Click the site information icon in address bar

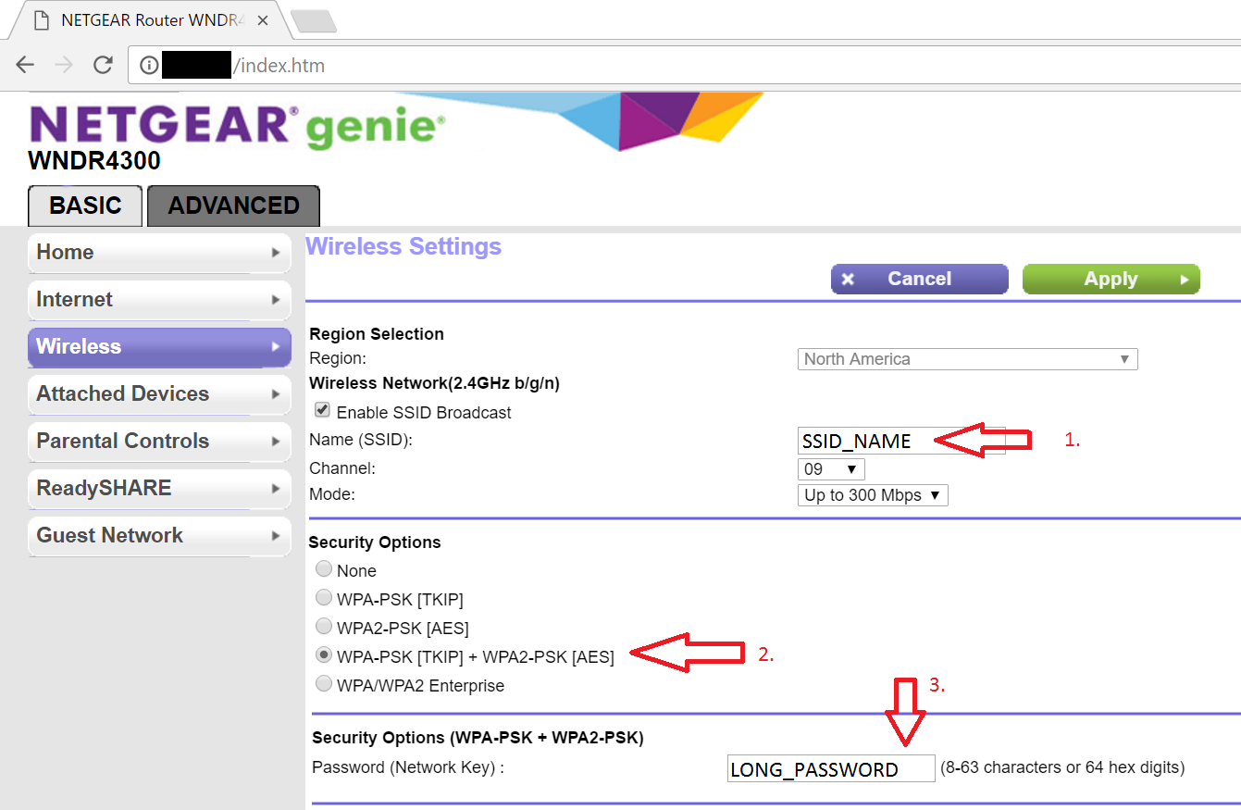click(x=148, y=65)
